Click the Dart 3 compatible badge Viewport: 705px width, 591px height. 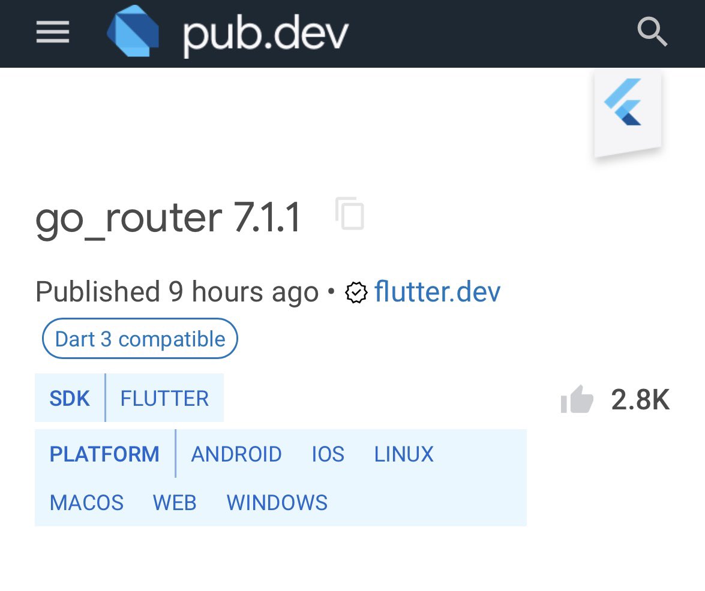coord(140,339)
